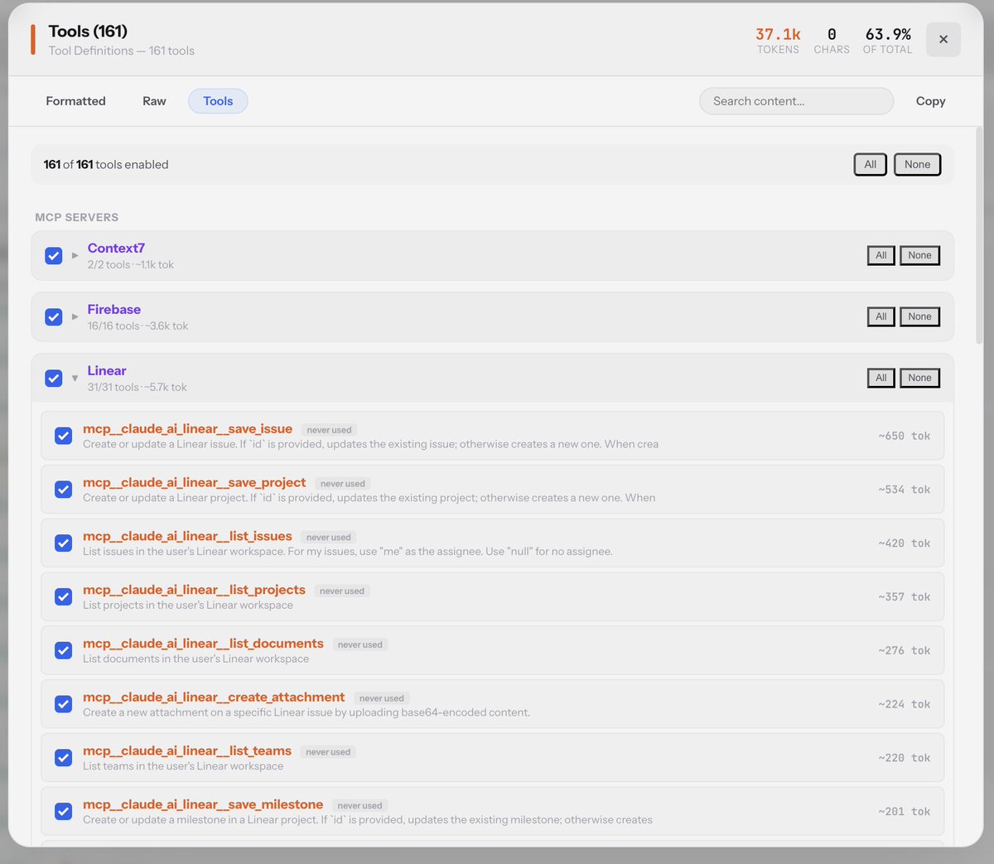Open the Firebase server name
994x864 pixels.
[114, 309]
